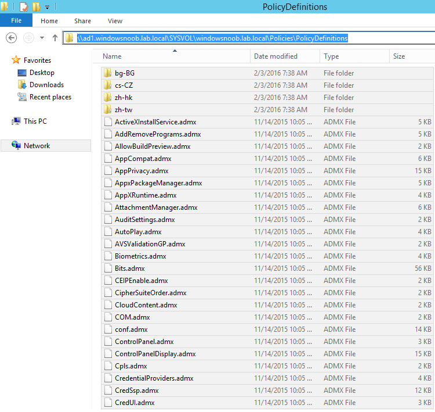
Task: Click the AddRemovePrograms.admx file icon
Action: (108, 134)
